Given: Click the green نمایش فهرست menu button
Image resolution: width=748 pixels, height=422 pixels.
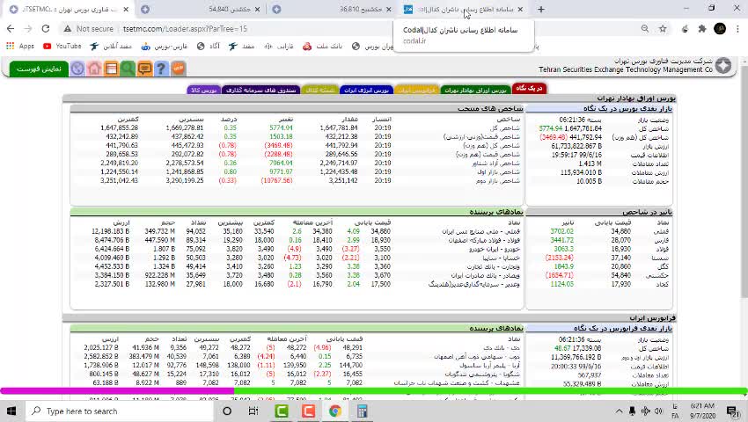Looking at the screenshot, I should [39, 69].
